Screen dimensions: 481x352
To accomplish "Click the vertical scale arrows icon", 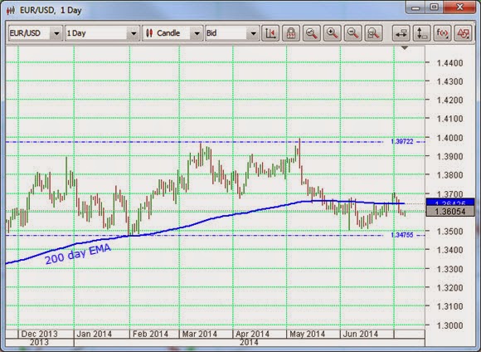I will point(422,33).
